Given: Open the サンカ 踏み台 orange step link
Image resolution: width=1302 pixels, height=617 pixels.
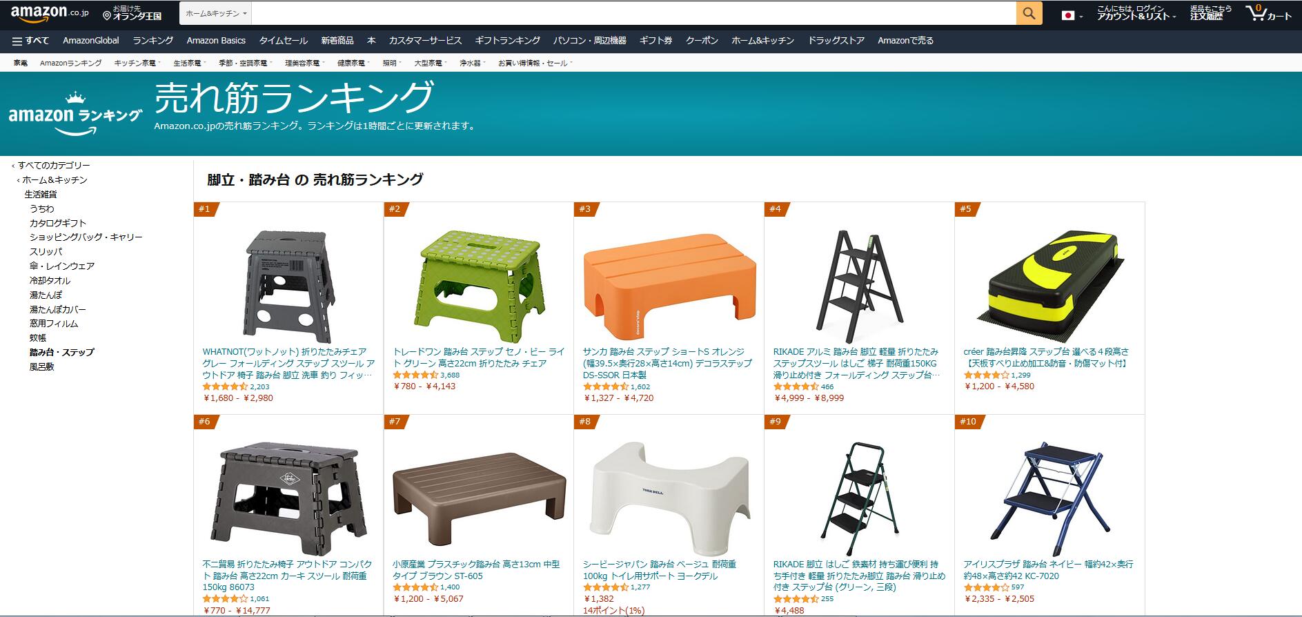Looking at the screenshot, I should click(667, 363).
